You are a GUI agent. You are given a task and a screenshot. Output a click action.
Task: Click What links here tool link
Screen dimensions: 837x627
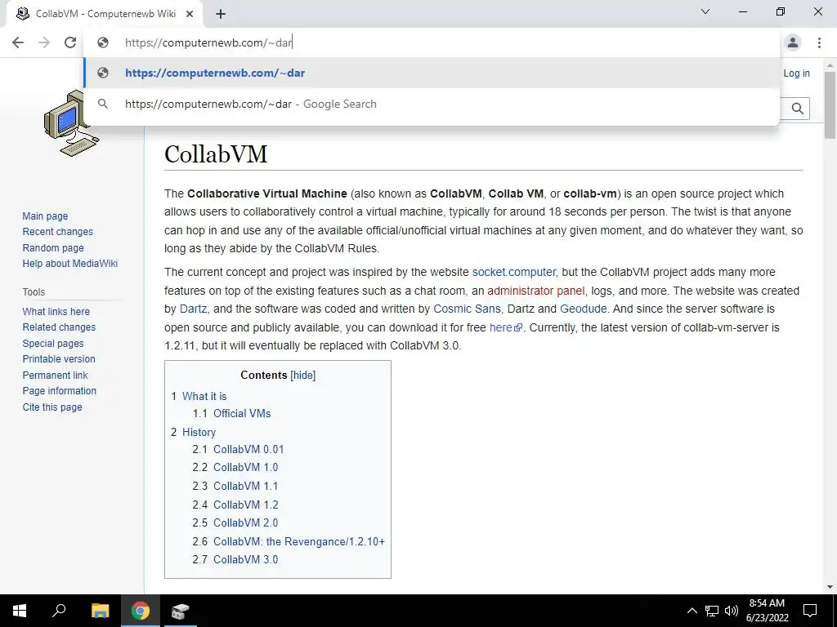(56, 311)
